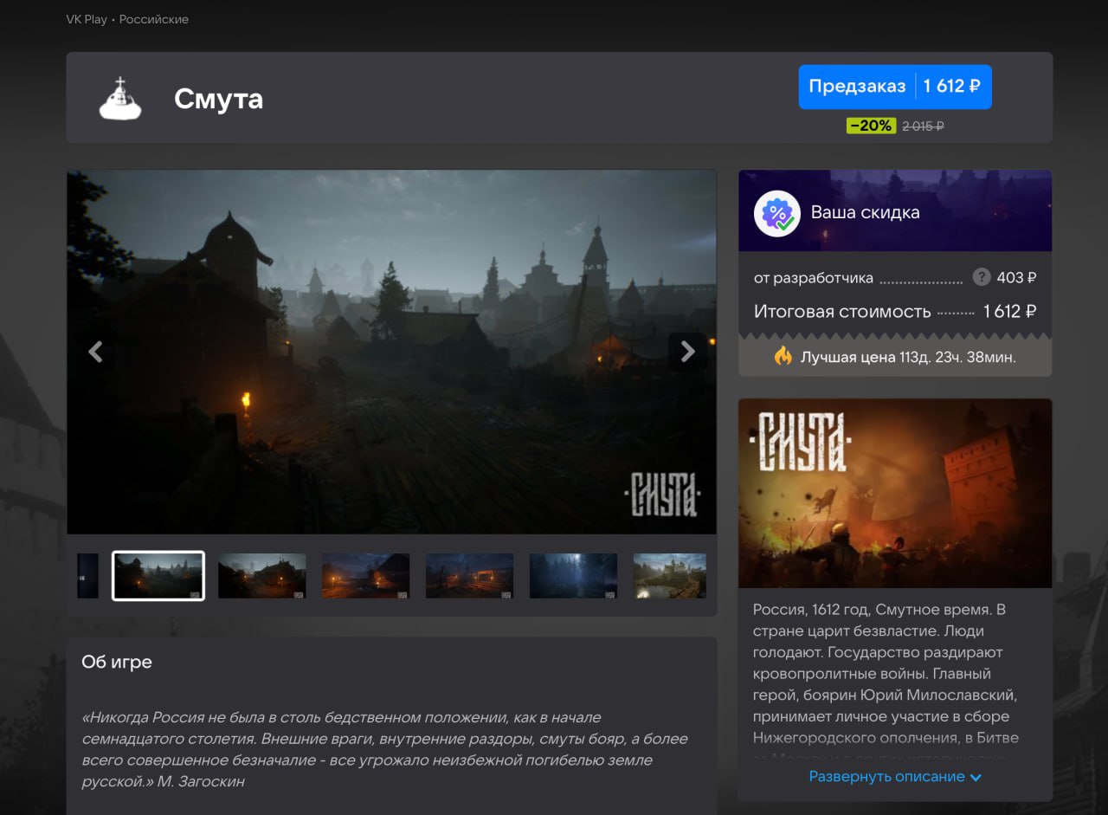Click the crossed-out 2 015 ₽ old price
Screen dimensions: 1108x815
tap(923, 126)
